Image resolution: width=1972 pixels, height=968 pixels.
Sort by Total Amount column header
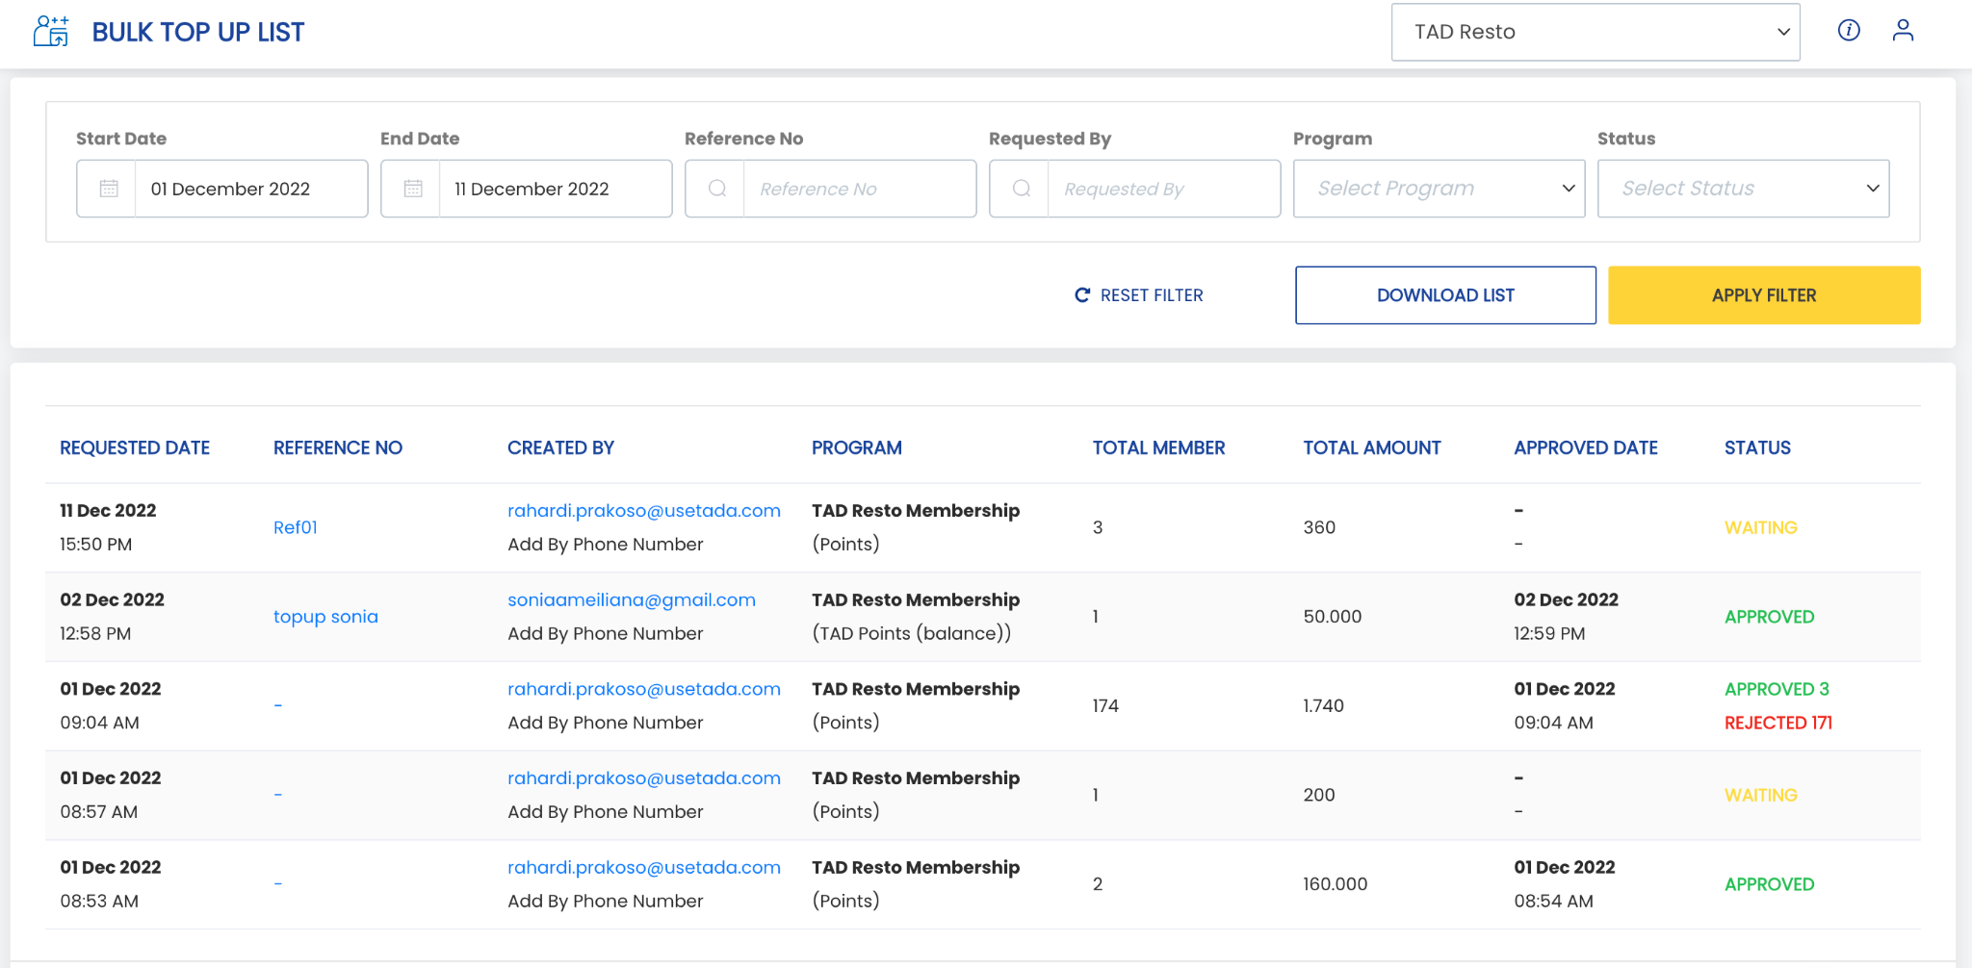pyautogui.click(x=1372, y=447)
